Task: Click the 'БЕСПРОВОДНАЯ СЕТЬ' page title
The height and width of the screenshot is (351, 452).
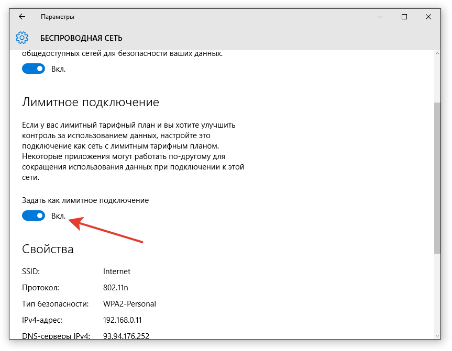Action: click(81, 38)
